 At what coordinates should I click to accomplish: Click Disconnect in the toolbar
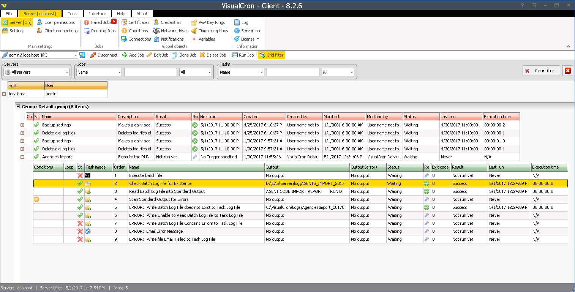(x=104, y=55)
